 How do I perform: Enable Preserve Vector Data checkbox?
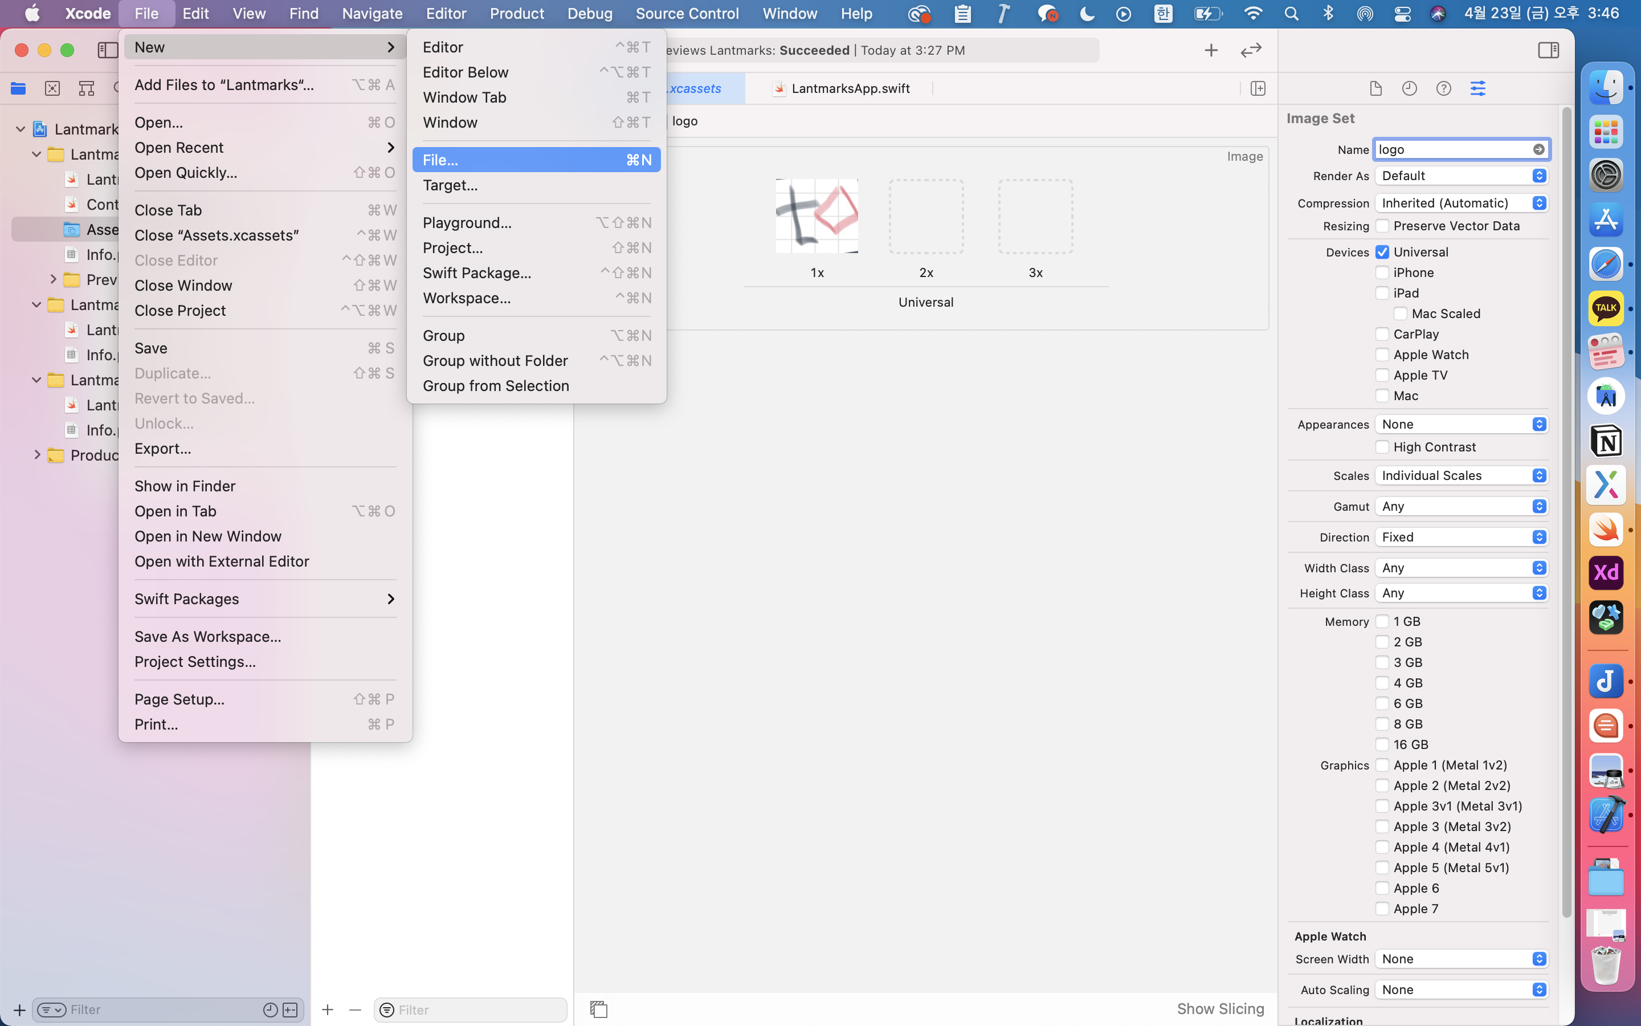(x=1382, y=226)
